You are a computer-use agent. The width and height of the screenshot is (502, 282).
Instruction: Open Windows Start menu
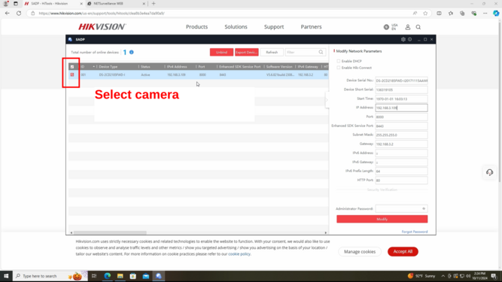click(x=6, y=276)
